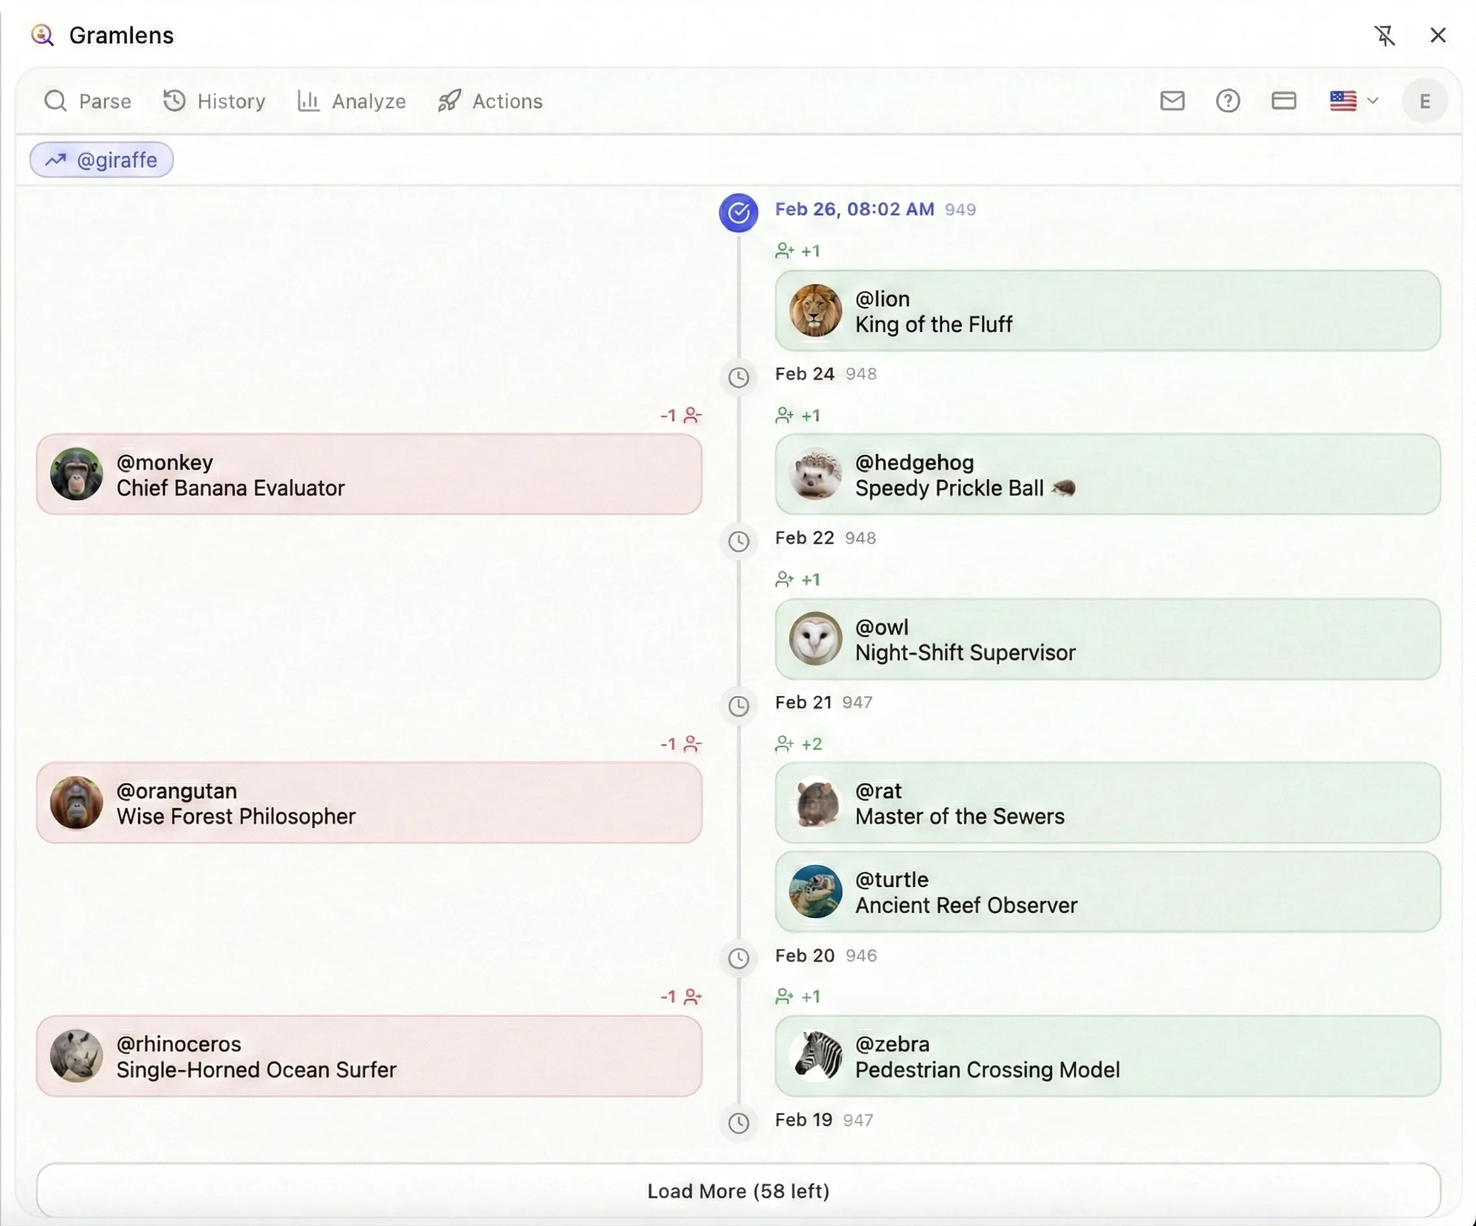
Task: Toggle the clock marker next to Feb 22
Action: (739, 542)
